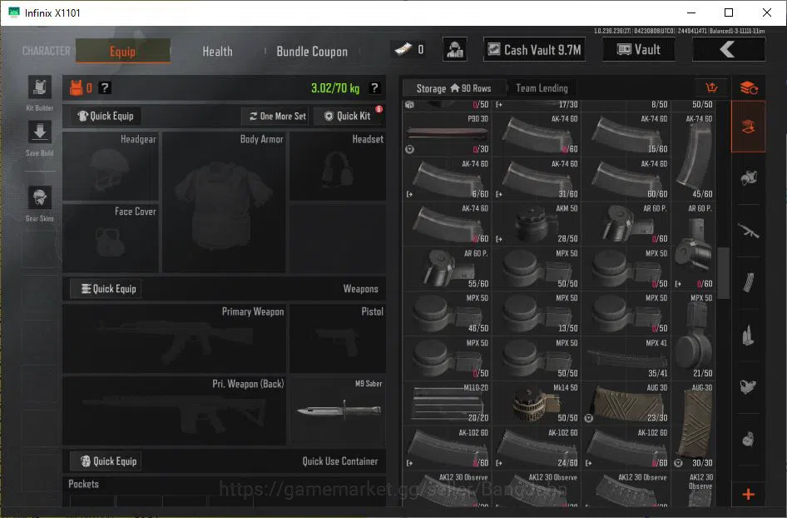Select the empty Headgear slot
Viewport: 787px width, 518px height.
point(111,167)
